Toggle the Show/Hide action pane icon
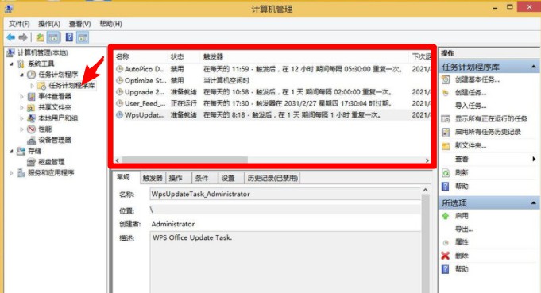The width and height of the screenshot is (541, 293). click(x=83, y=37)
